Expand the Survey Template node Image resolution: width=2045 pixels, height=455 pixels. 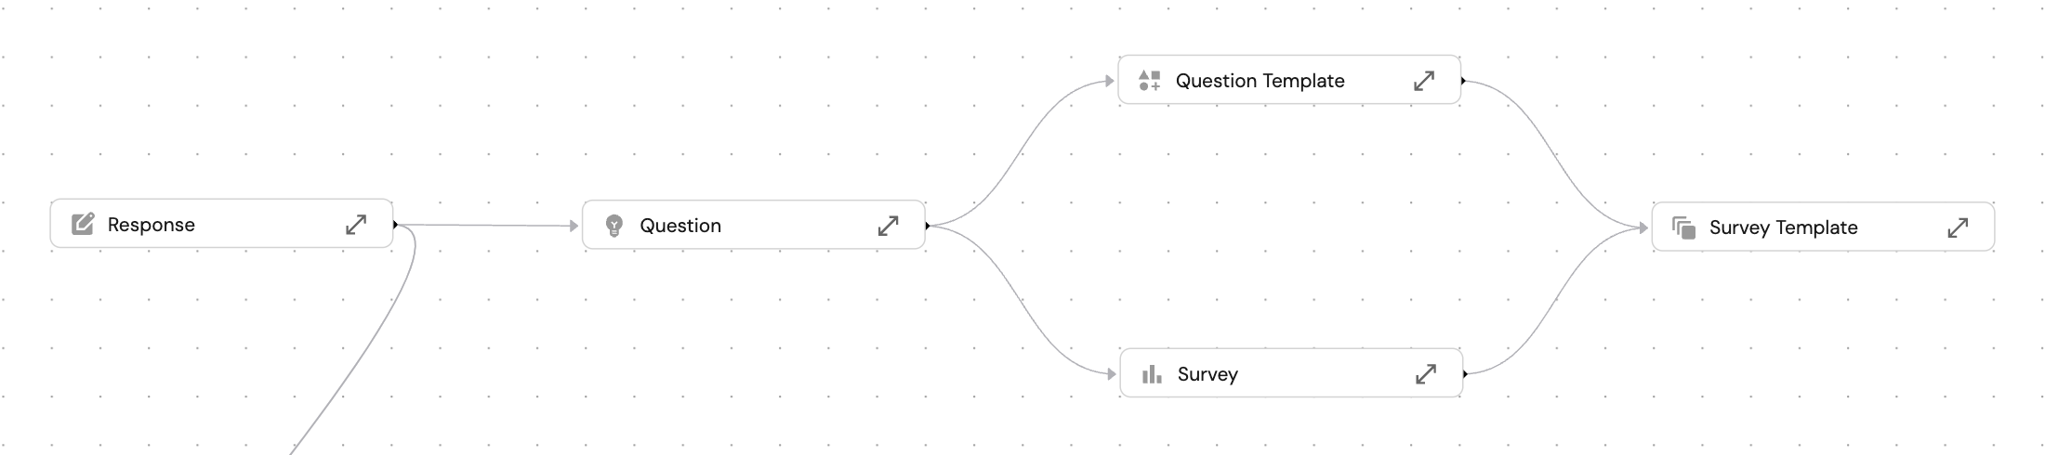point(1958,227)
